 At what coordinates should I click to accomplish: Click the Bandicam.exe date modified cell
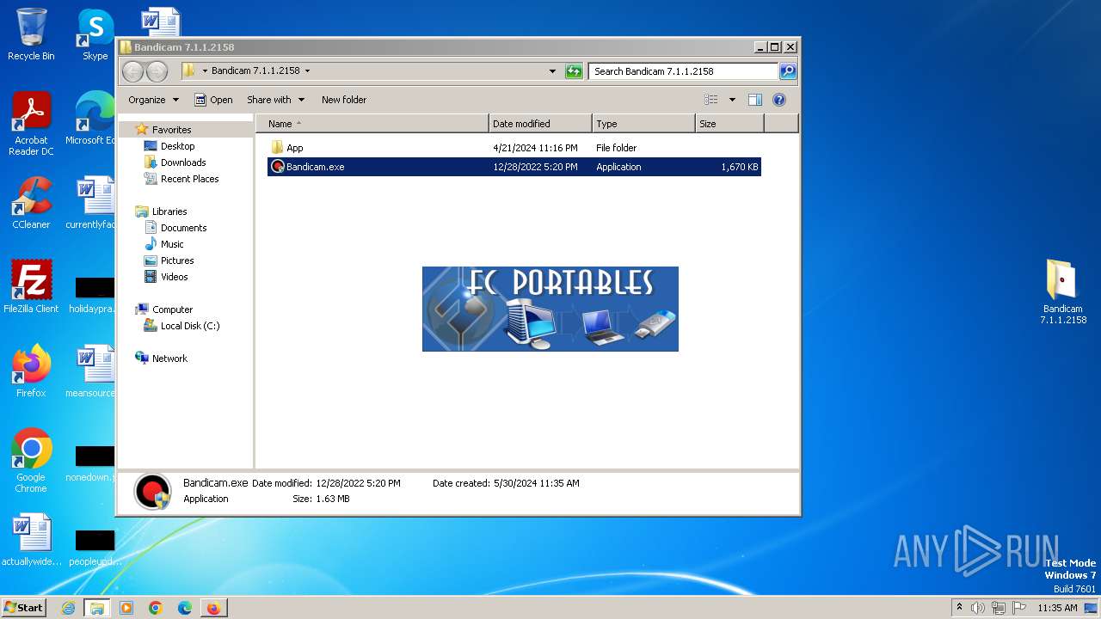click(x=535, y=167)
